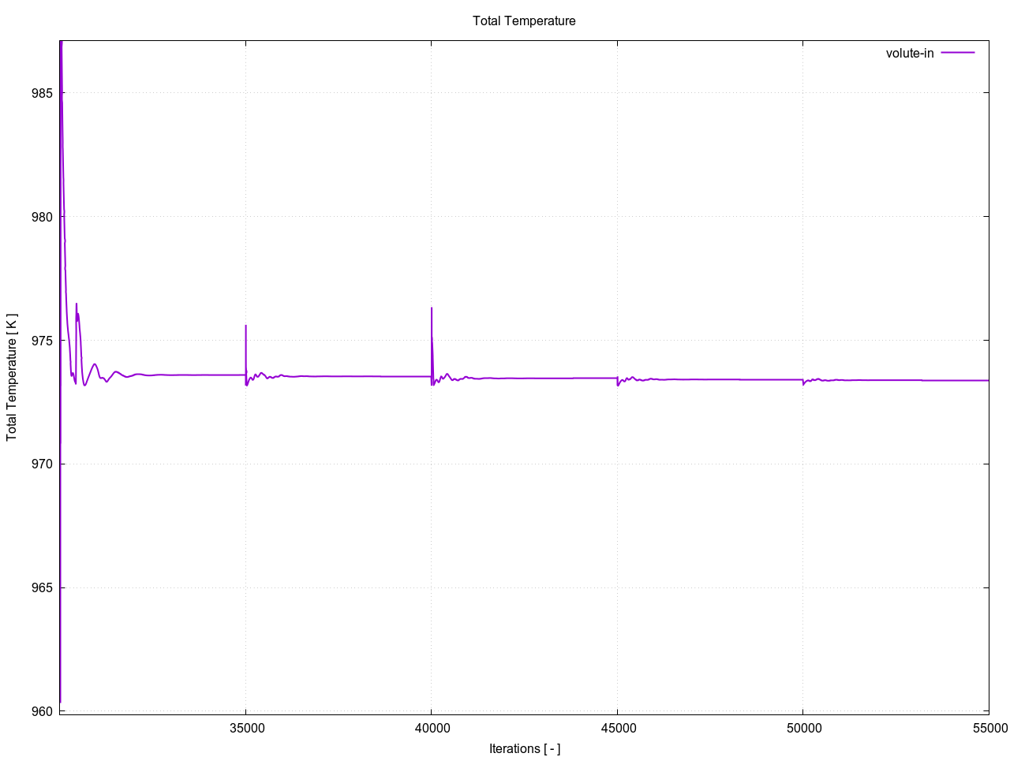The width and height of the screenshot is (1010, 757).
Task: Click the 'Total Temperature [ K ]' y-axis label
Action: pos(12,378)
